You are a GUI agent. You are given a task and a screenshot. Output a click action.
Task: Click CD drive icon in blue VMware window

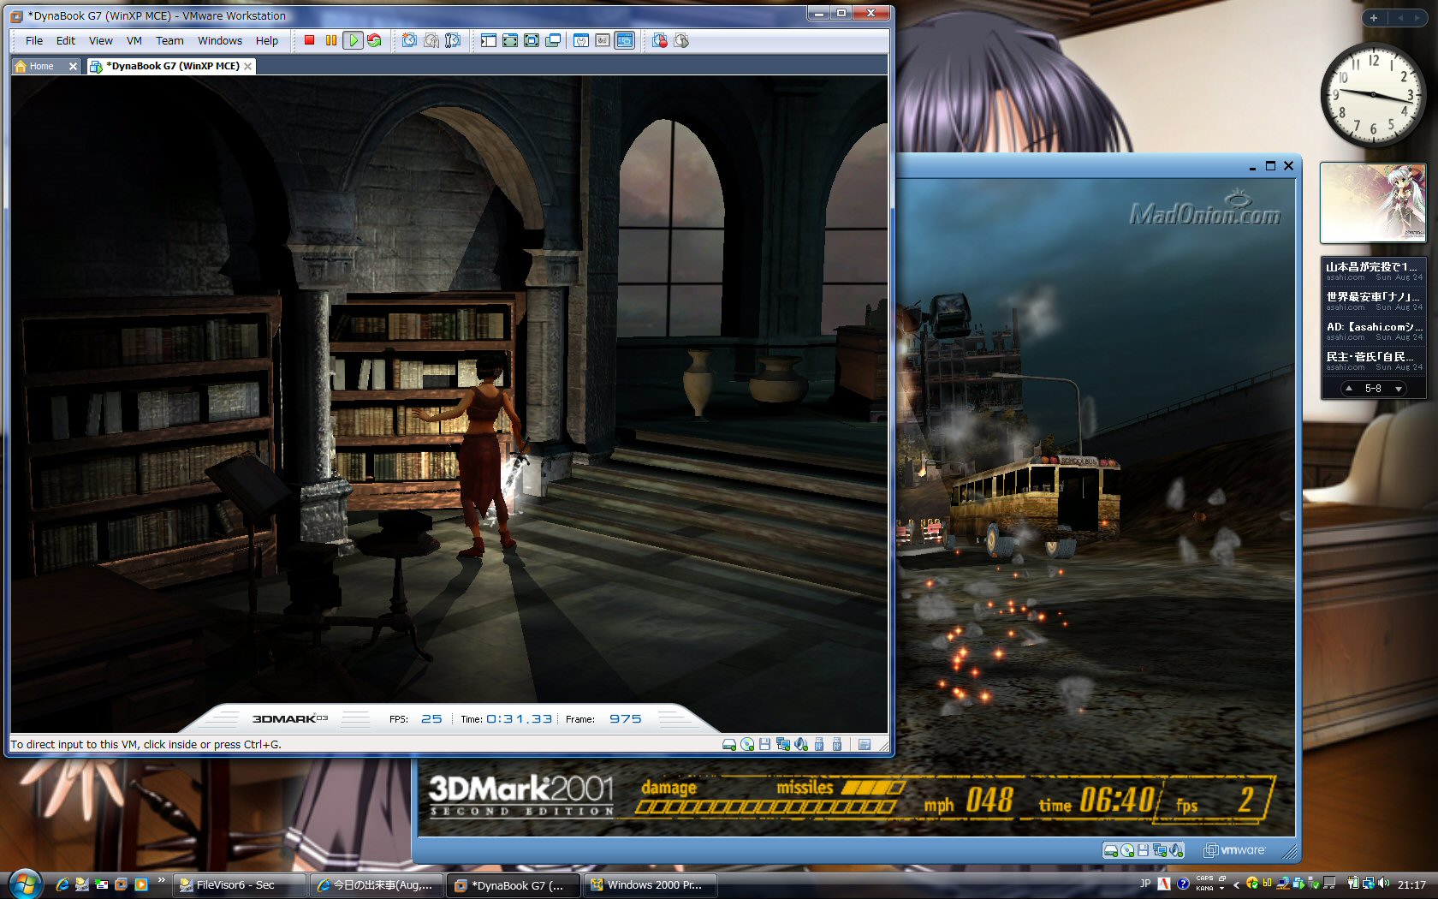[1127, 850]
